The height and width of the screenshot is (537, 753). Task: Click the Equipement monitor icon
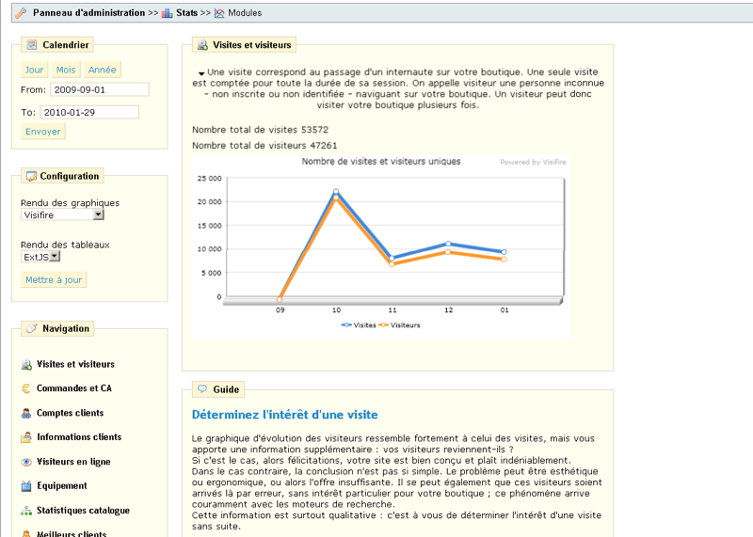pyautogui.click(x=26, y=486)
